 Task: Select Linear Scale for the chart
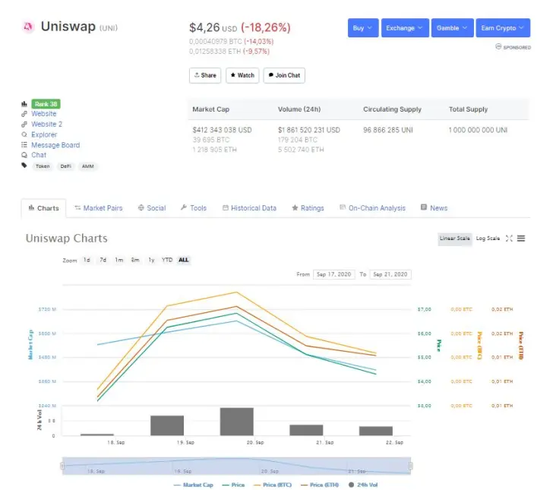click(454, 239)
